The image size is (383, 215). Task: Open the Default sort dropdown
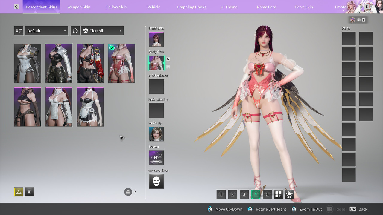[x=46, y=31]
